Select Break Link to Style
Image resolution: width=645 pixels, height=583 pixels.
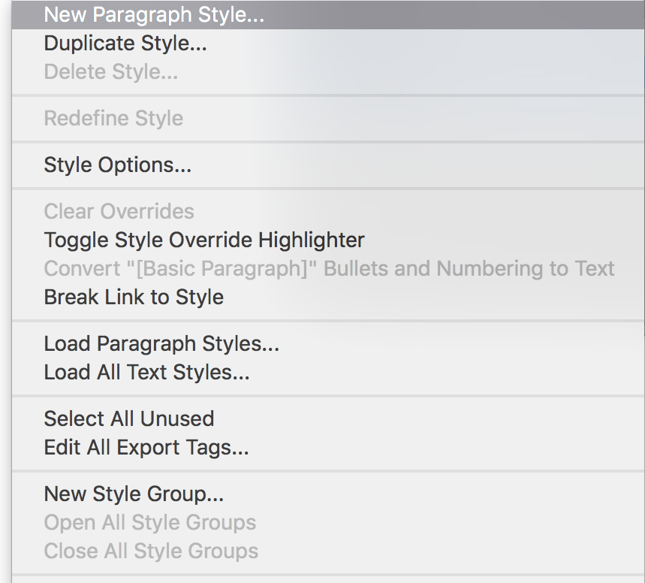coord(134,297)
